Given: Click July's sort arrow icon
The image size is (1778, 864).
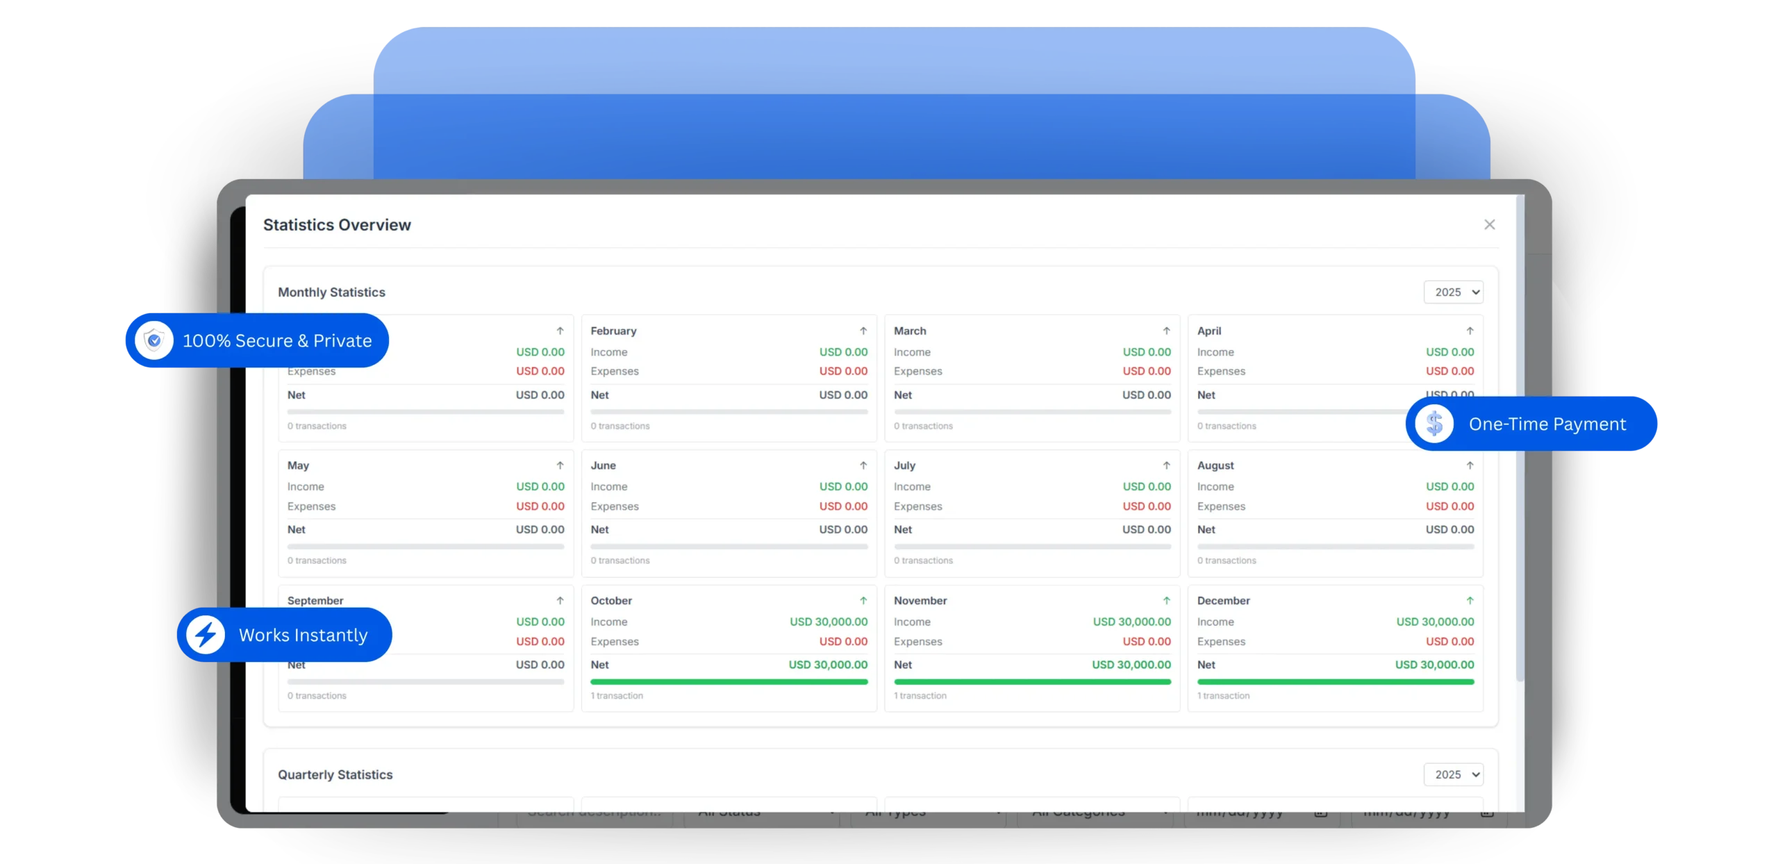Looking at the screenshot, I should tap(1166, 465).
